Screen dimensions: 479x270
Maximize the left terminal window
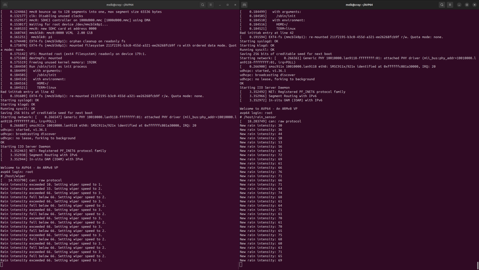coord(228,5)
